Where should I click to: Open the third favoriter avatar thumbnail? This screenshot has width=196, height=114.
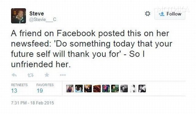pos(88,88)
